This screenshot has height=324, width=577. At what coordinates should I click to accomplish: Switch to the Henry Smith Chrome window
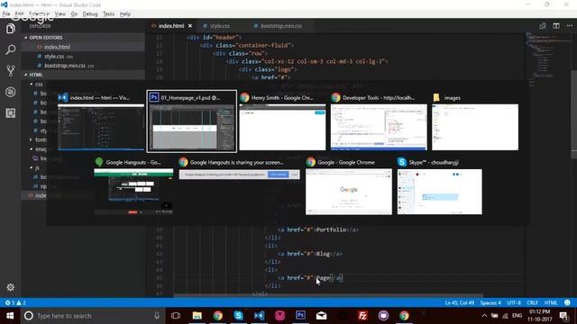[282, 122]
